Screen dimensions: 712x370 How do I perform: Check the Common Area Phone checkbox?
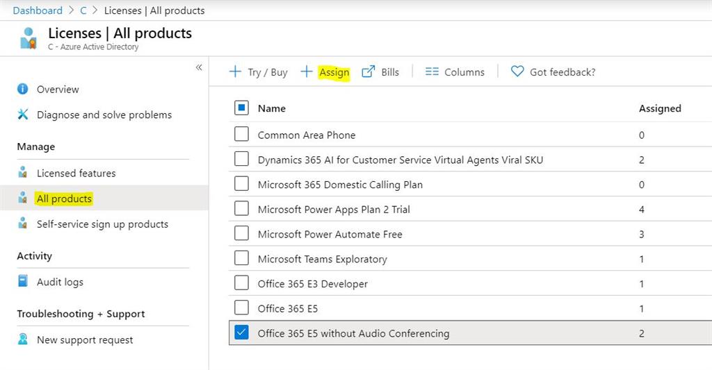[241, 134]
